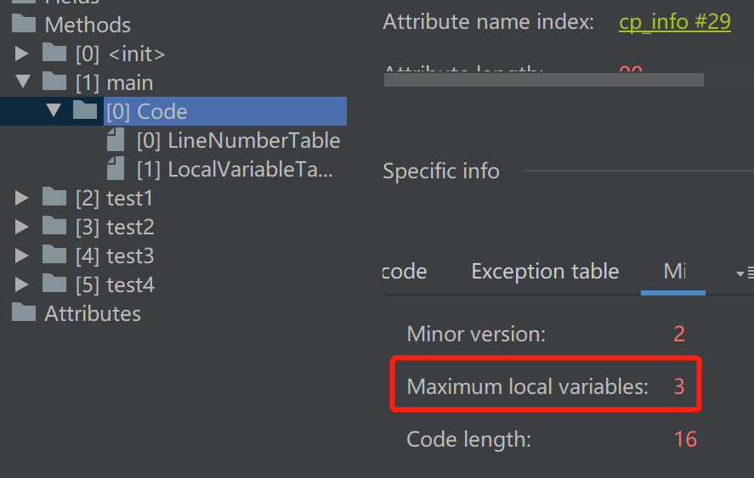Select the Methods tree node
The height and width of the screenshot is (478, 754).
click(88, 25)
